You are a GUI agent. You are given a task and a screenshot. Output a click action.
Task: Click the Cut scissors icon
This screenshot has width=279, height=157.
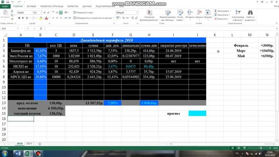12,11
